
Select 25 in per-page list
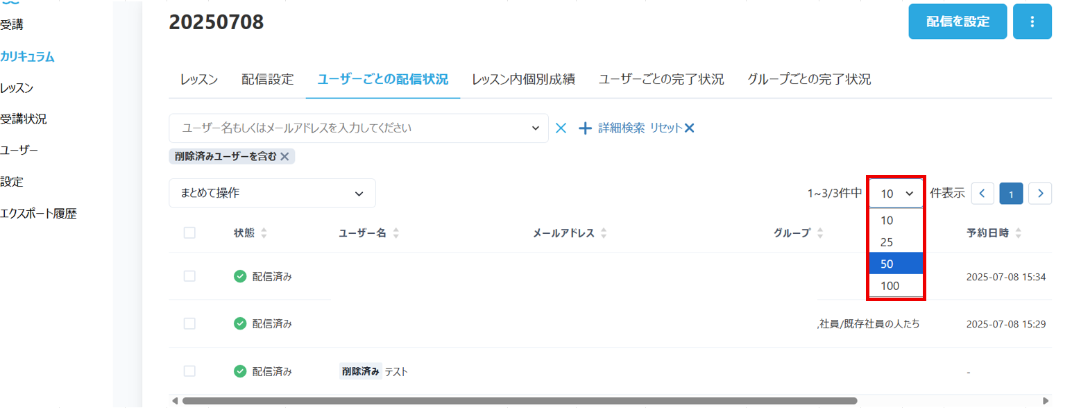pyautogui.click(x=896, y=242)
